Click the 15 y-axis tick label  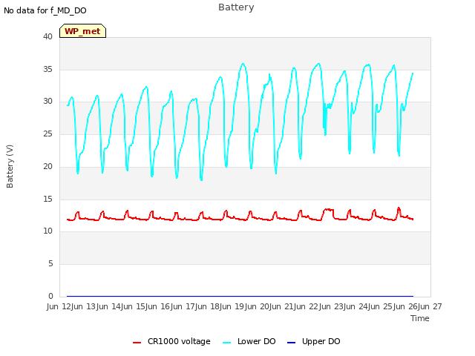click(x=47, y=200)
